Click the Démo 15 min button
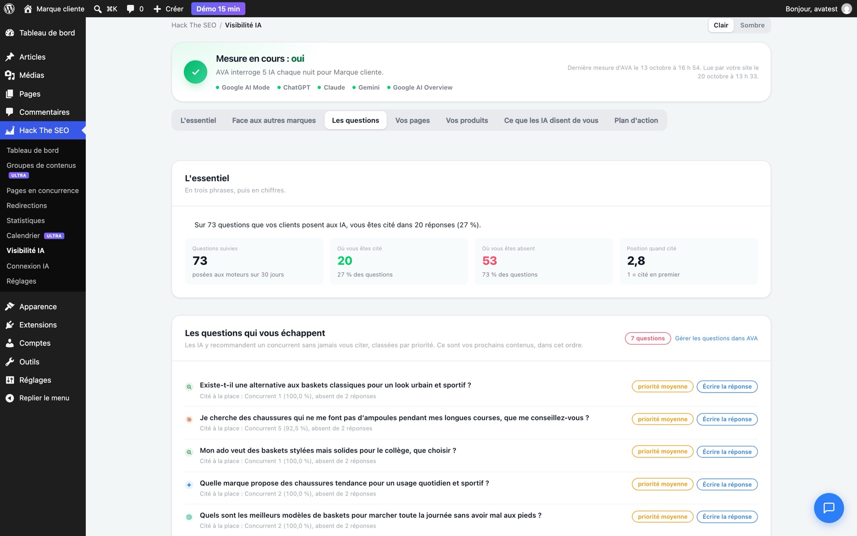857x536 pixels. 218,9
